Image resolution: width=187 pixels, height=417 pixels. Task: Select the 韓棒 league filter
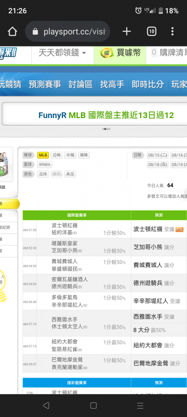pyautogui.click(x=84, y=155)
